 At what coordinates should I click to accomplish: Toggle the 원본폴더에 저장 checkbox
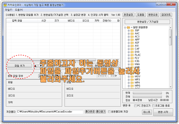[x=109, y=111]
